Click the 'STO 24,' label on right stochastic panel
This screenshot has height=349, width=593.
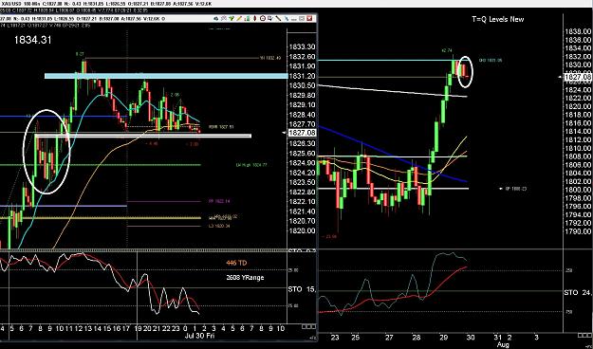(x=578, y=293)
